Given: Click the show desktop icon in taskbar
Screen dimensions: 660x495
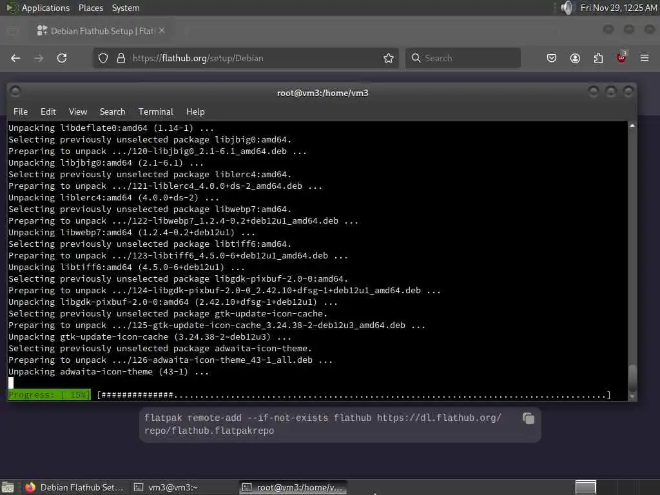Looking at the screenshot, I should click(x=8, y=488).
